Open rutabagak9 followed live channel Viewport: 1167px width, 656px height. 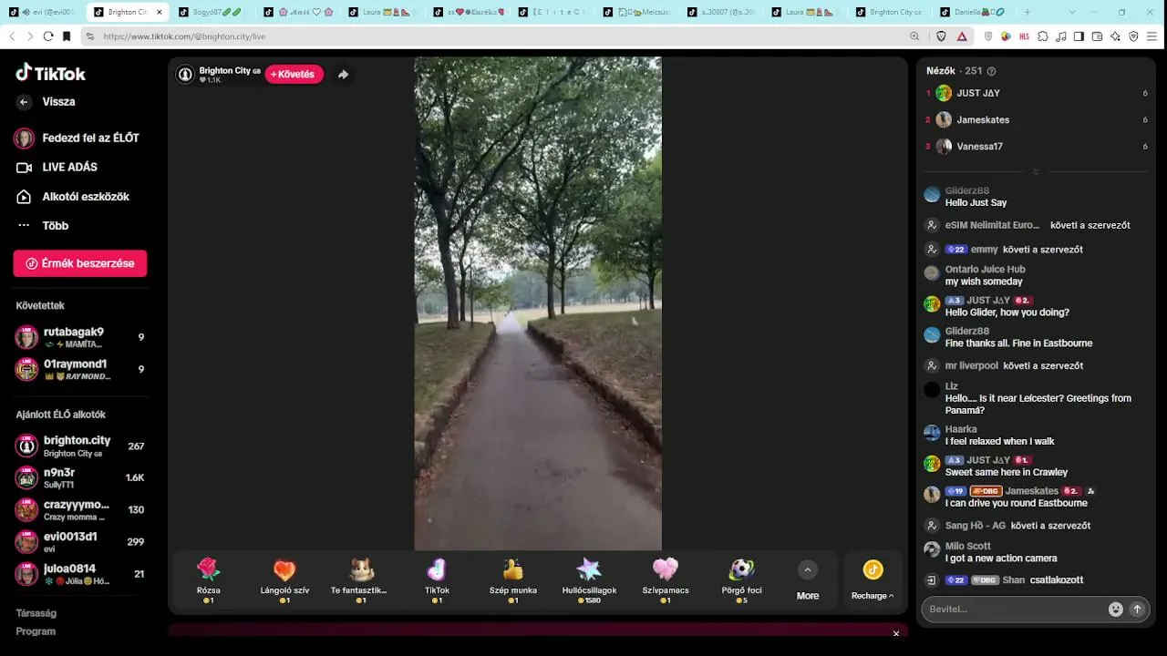coord(80,337)
